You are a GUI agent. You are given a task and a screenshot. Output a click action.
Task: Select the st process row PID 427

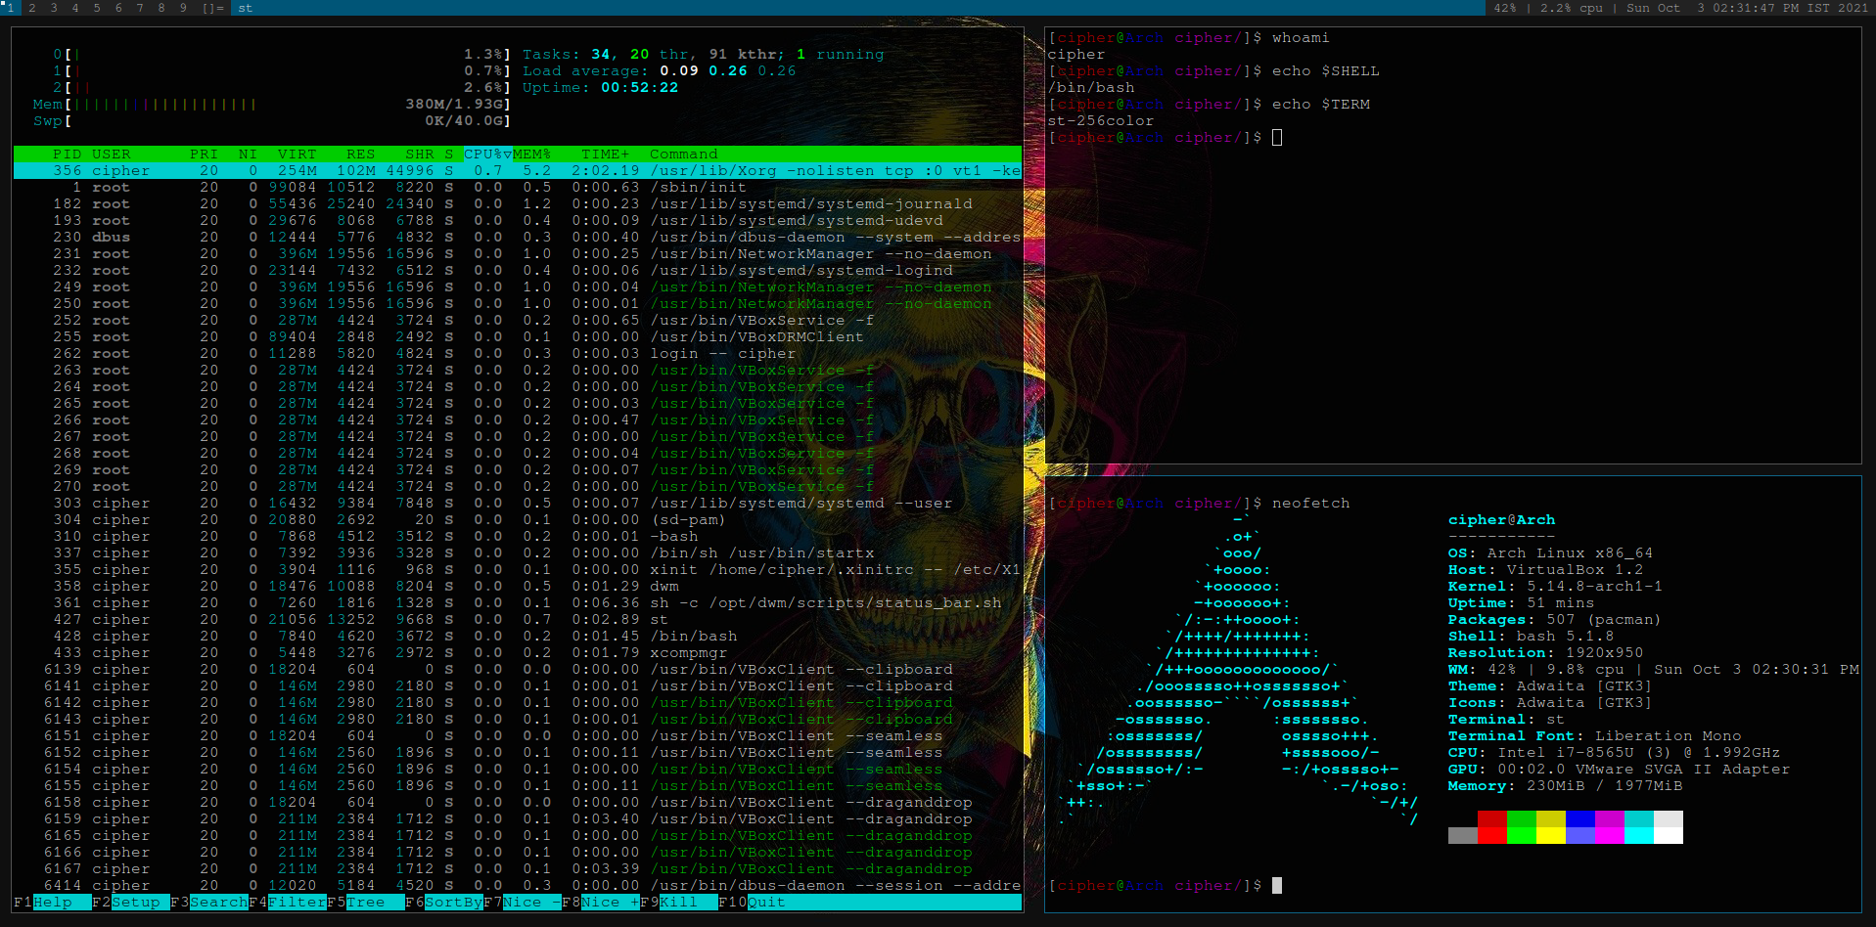tap(518, 620)
